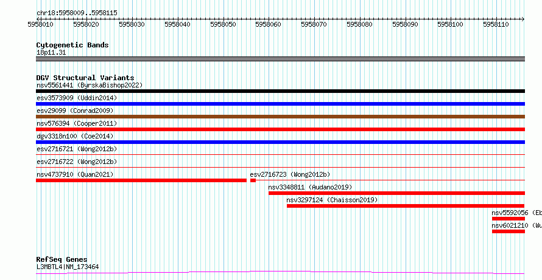The width and height of the screenshot is (542, 280).
Task: Select the Cytogenetic Bands track title
Action: 72,45
